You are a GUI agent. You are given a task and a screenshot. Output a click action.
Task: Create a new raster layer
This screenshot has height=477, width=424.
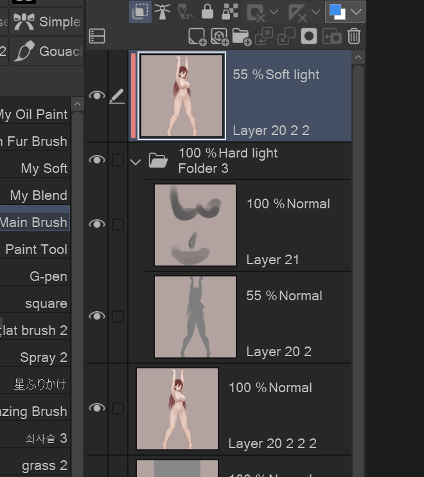[x=197, y=37]
